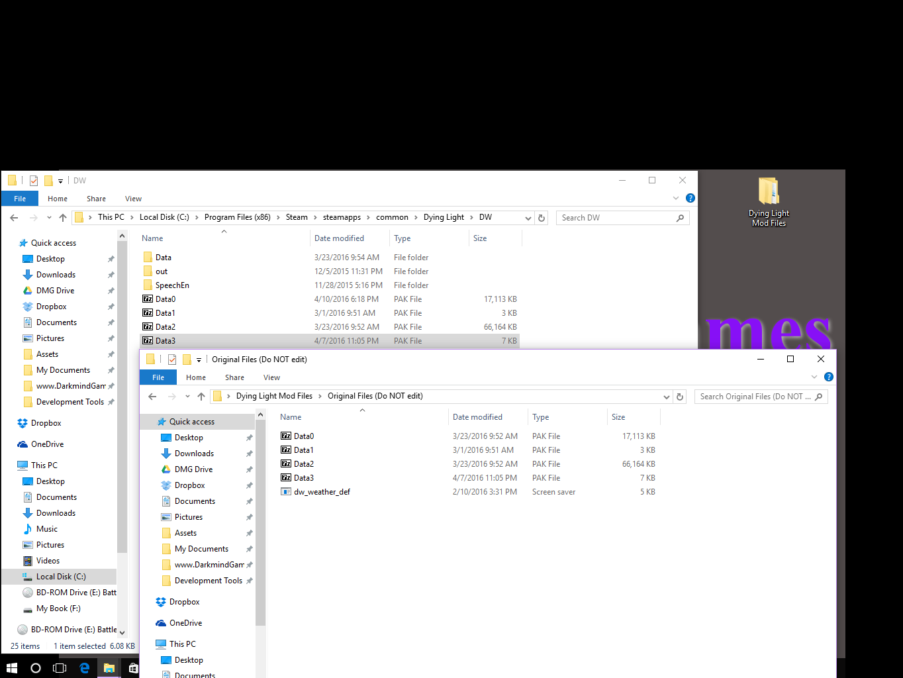Open the View tab in DW window
This screenshot has width=903, height=678.
pyautogui.click(x=133, y=199)
